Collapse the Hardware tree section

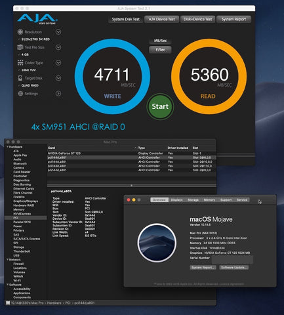[7, 147]
